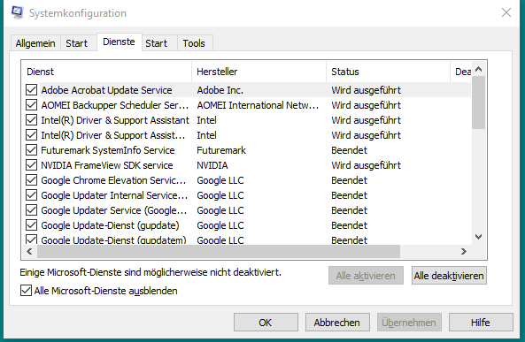
Task: Click the Systemkonfiguration title bar icon
Action: pyautogui.click(x=17, y=12)
